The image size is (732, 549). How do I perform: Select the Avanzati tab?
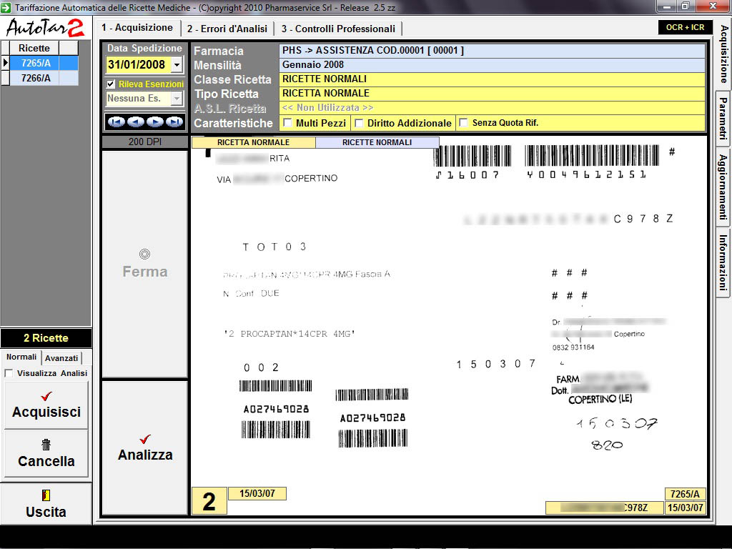pos(61,357)
